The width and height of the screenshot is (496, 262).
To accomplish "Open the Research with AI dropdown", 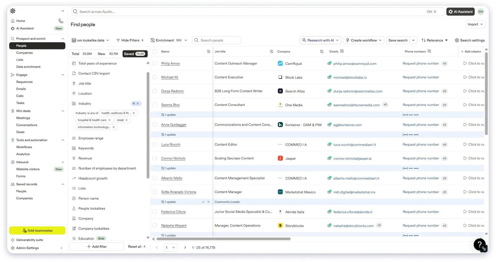I will [x=321, y=40].
